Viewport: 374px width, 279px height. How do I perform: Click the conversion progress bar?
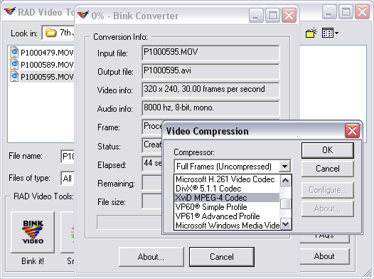(x=129, y=223)
